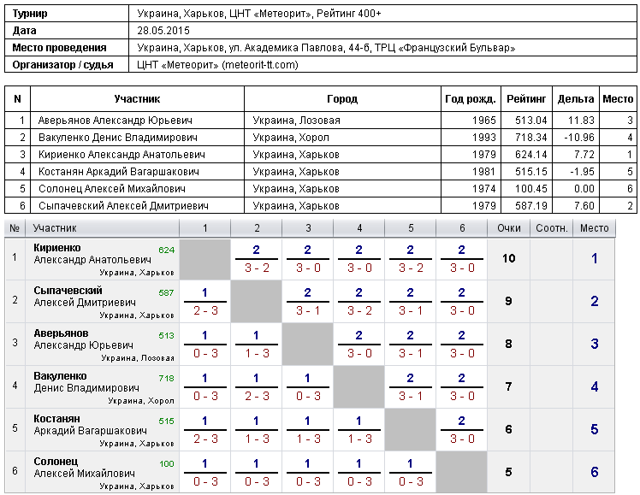Viewport: 640px width, 495px height.
Task: Click the 'Год рожд.' column header
Action: [x=471, y=98]
